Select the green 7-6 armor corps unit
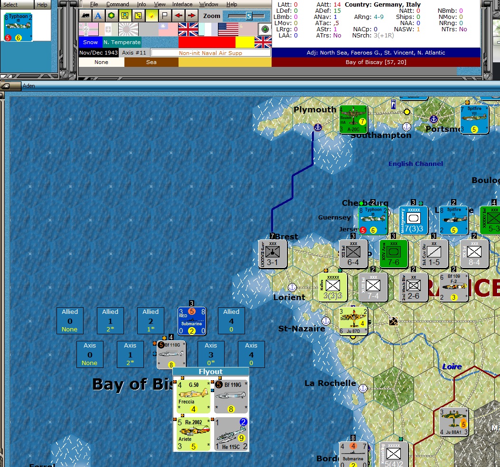Viewport: 500px width, 467px height. pyautogui.click(x=394, y=254)
